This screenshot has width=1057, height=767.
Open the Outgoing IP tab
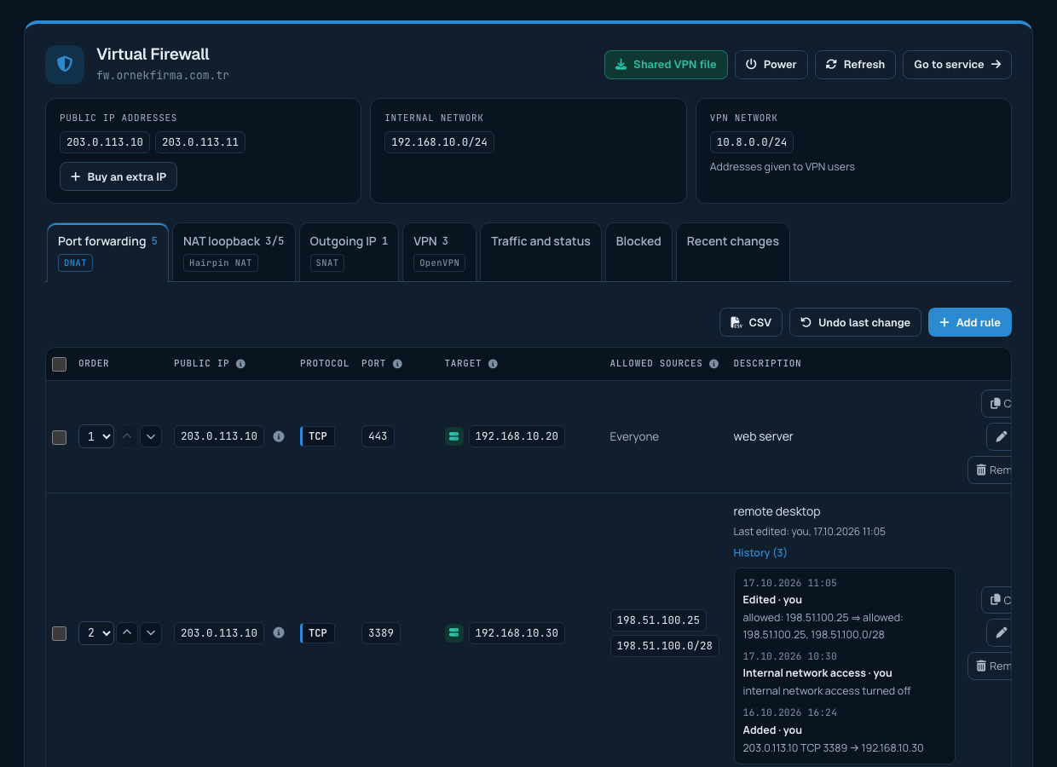(x=349, y=251)
